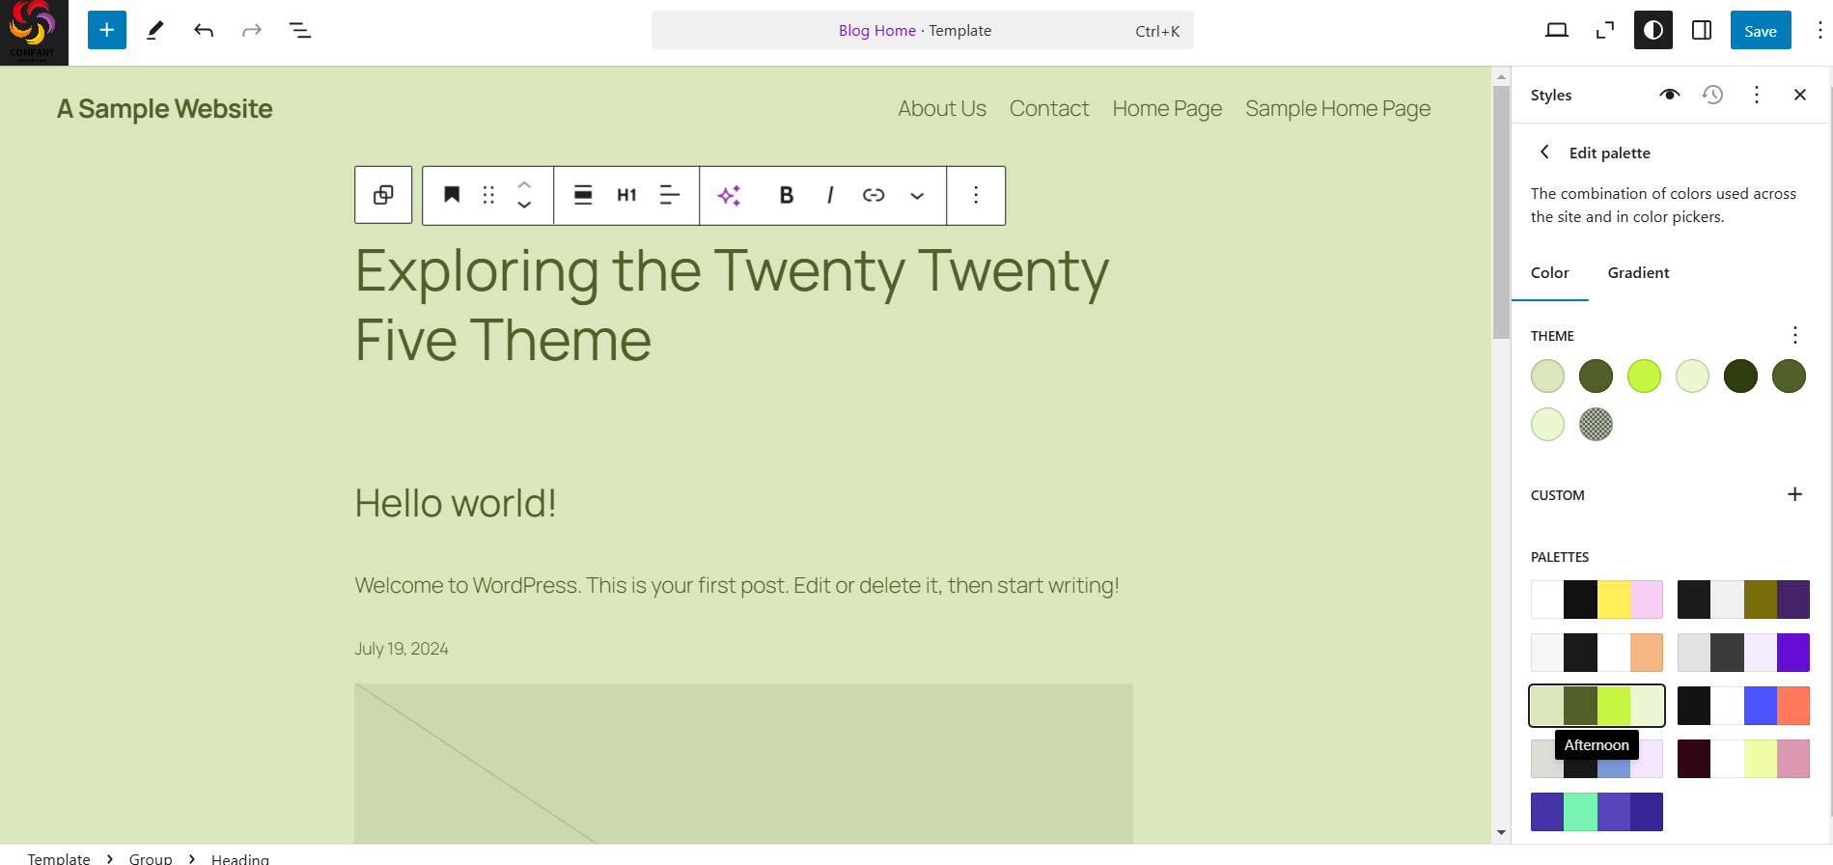Screen dimensions: 1833x865
Task: Select the Hello world! post title
Action: coord(456,503)
